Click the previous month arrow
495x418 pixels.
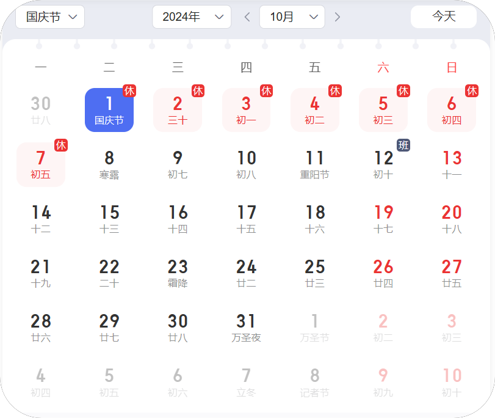(x=247, y=17)
